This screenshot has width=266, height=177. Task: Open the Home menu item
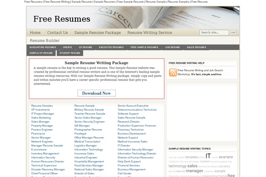35,32
